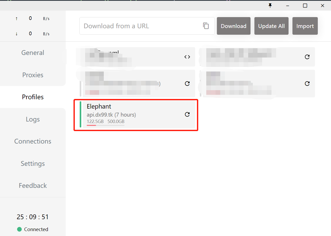Refresh the top-right blurred profile card
This screenshot has width=331, height=236.
[x=307, y=57]
